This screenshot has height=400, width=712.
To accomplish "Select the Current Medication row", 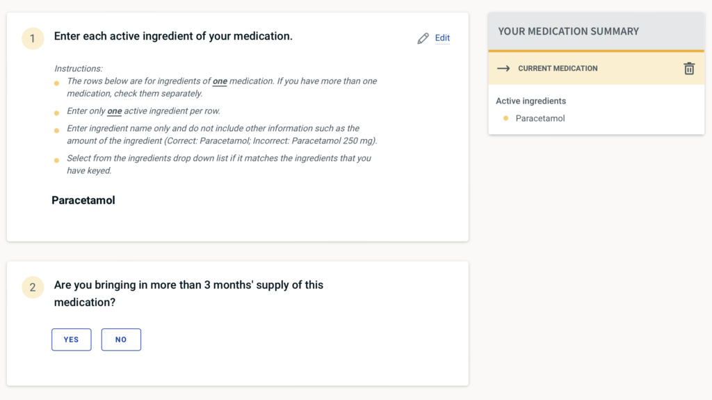I will (558, 68).
